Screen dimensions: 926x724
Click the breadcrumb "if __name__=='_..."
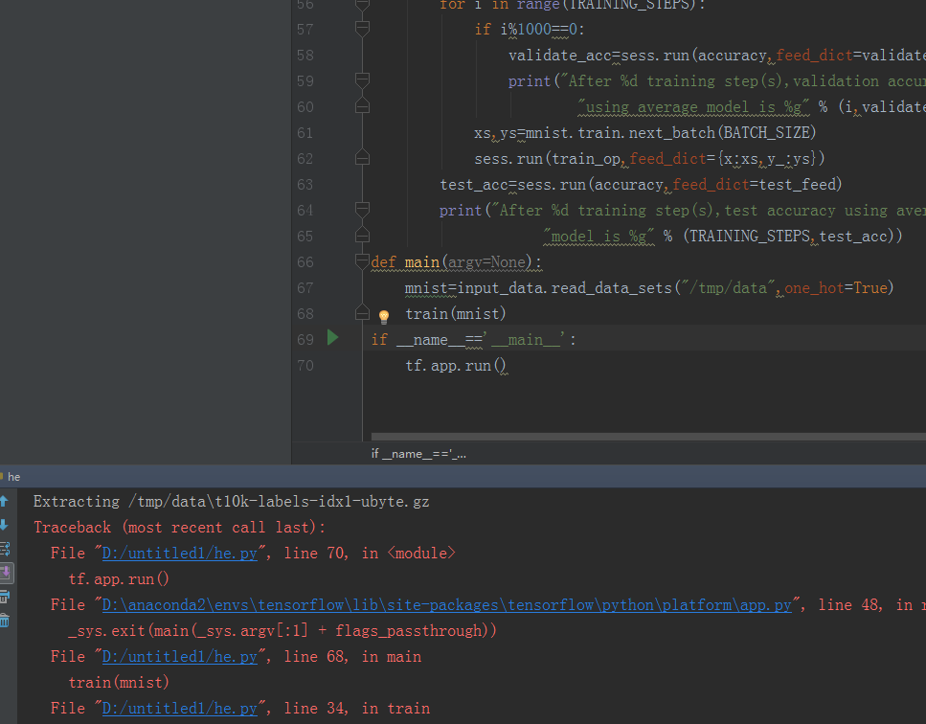(418, 454)
